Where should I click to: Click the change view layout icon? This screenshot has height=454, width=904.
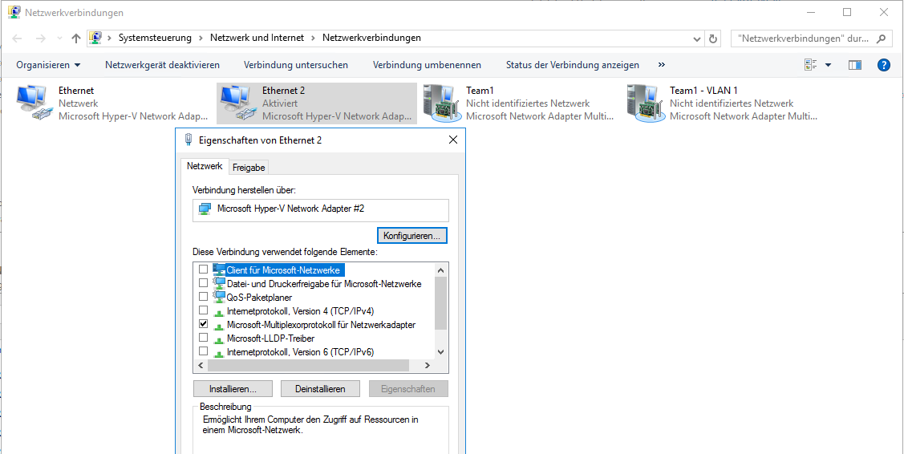click(x=811, y=65)
